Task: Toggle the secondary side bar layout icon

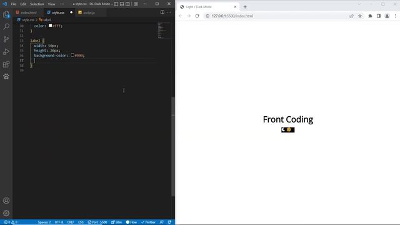Action: [x=127, y=4]
